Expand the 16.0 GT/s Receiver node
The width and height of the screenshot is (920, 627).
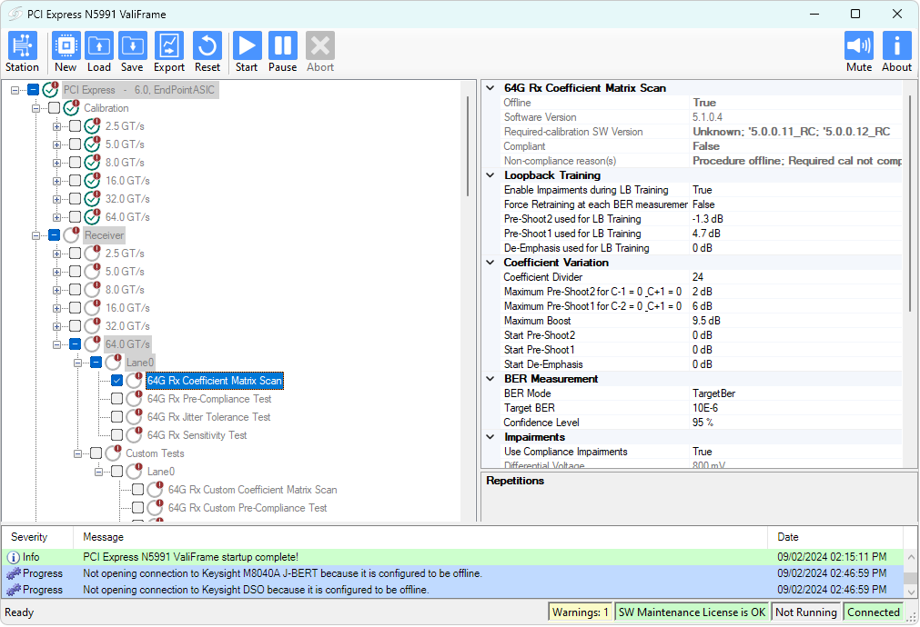pos(57,308)
